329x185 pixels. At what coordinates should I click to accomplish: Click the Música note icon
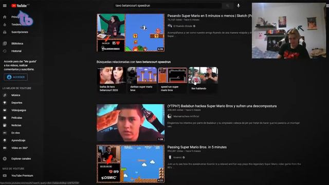[5, 95]
